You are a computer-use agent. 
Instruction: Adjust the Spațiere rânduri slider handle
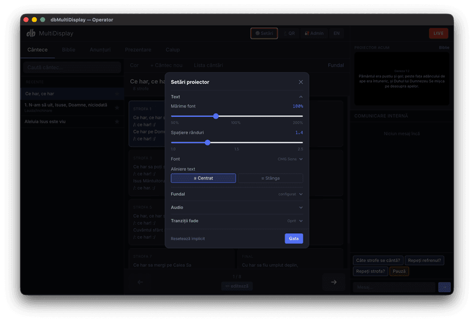tap(207, 142)
